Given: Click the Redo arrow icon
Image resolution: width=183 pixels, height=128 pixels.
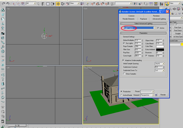Looking at the screenshot, I should click(x=8, y=4).
